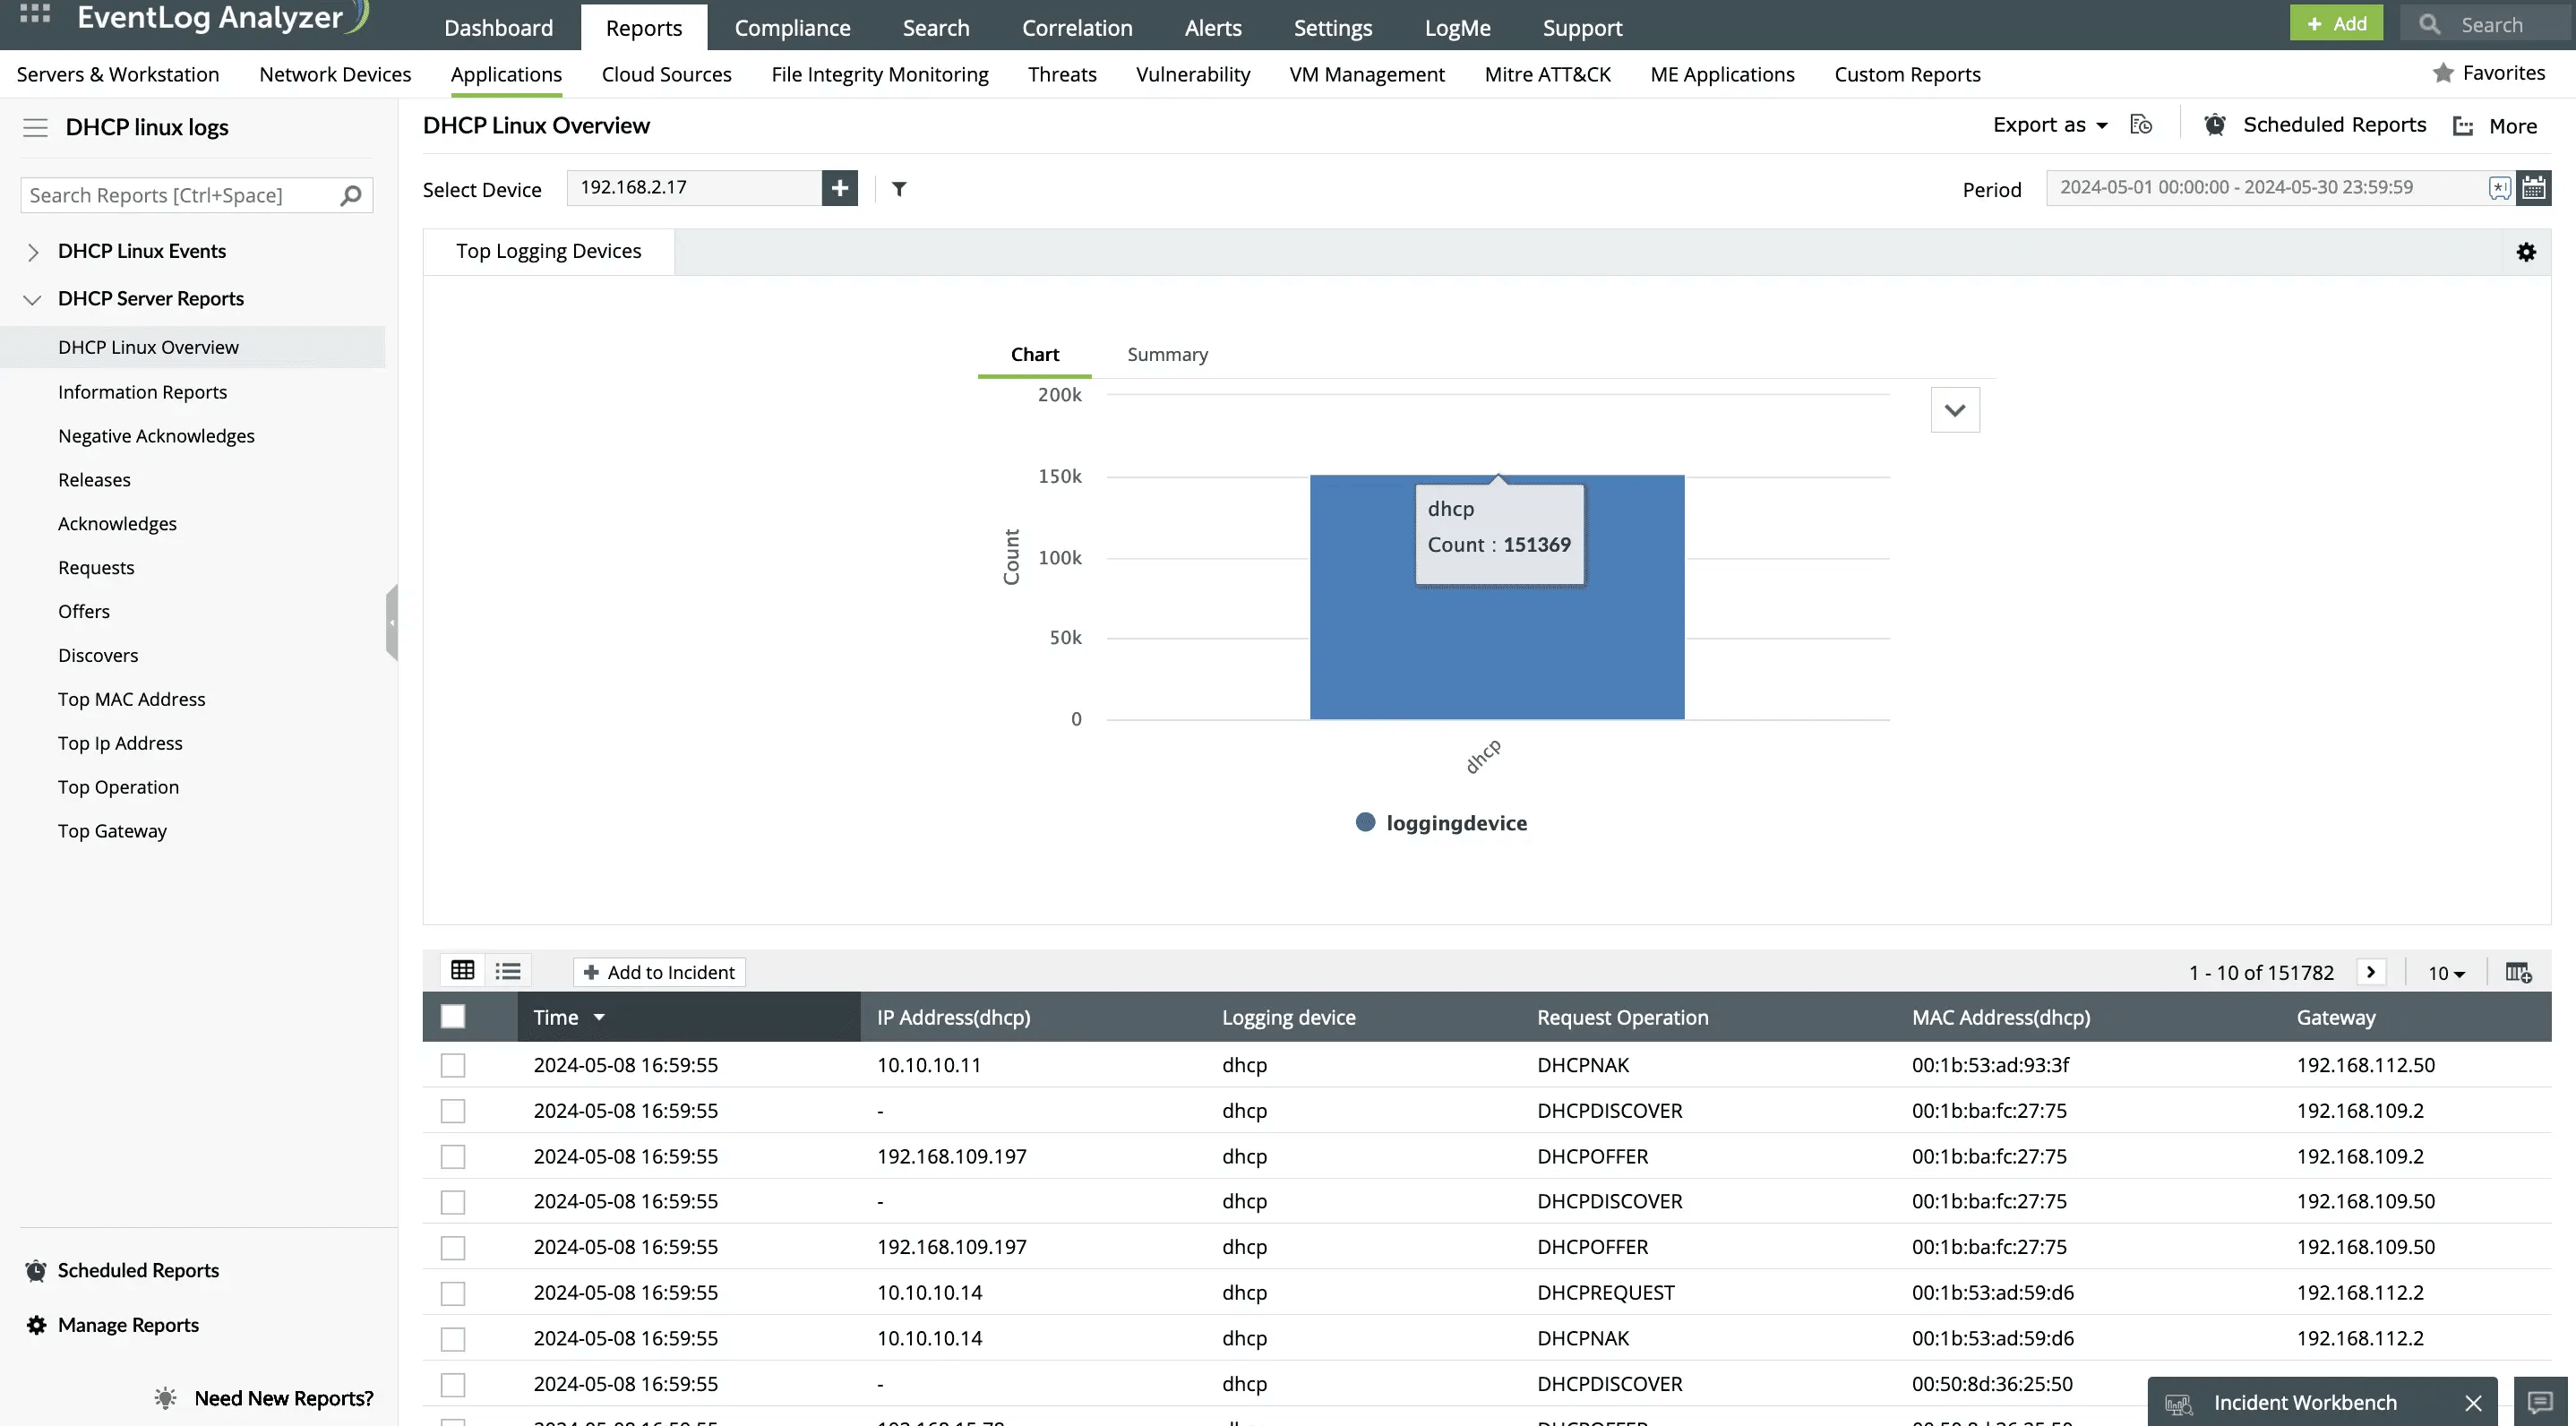Check the box for the DHCPNAK 10.10.10.11 row
The height and width of the screenshot is (1426, 2576).
[453, 1065]
